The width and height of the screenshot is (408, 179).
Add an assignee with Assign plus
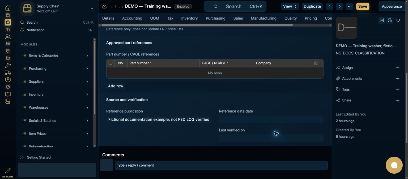coord(398,68)
